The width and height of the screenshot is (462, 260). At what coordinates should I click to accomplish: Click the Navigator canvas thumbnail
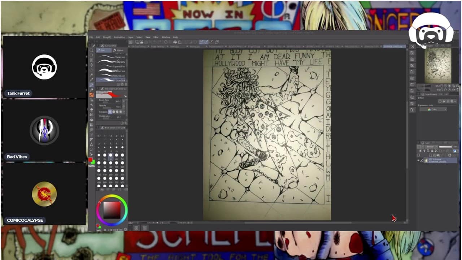click(x=438, y=65)
